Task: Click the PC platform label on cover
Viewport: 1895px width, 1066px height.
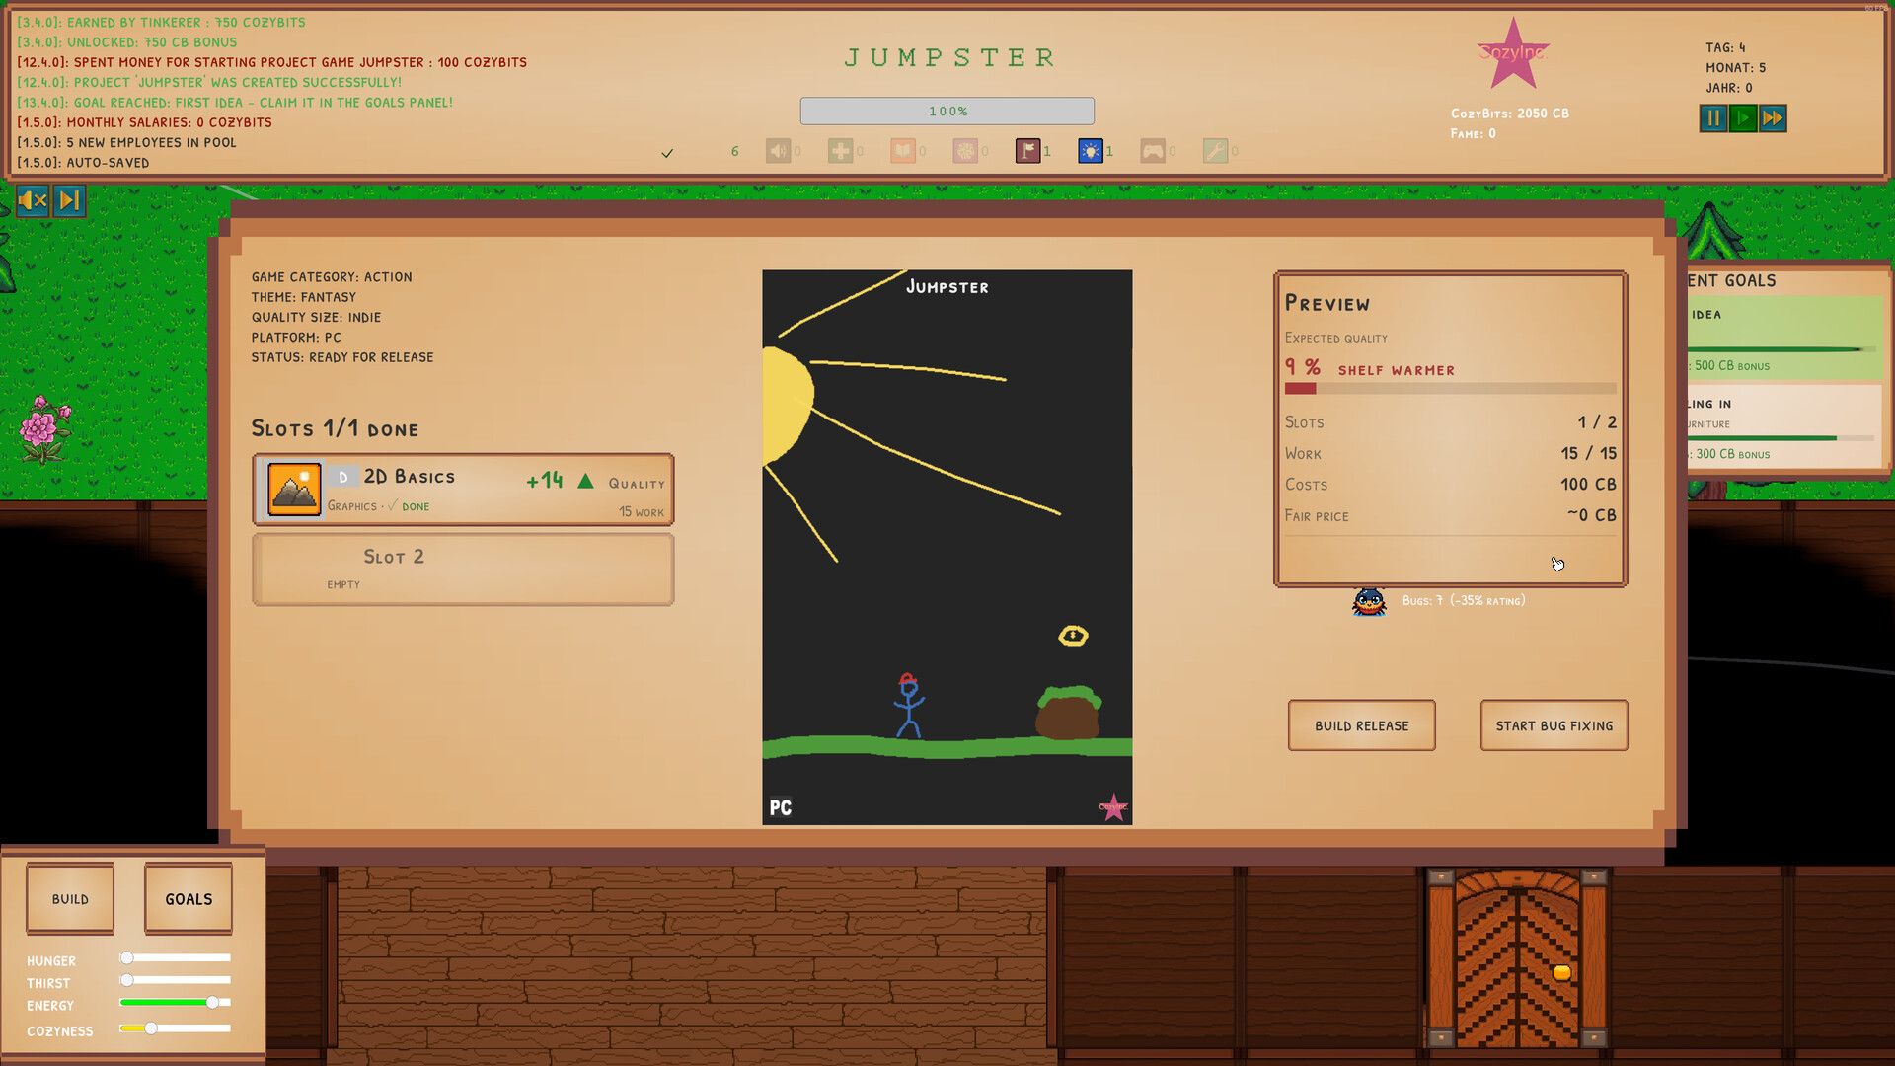Action: (781, 808)
